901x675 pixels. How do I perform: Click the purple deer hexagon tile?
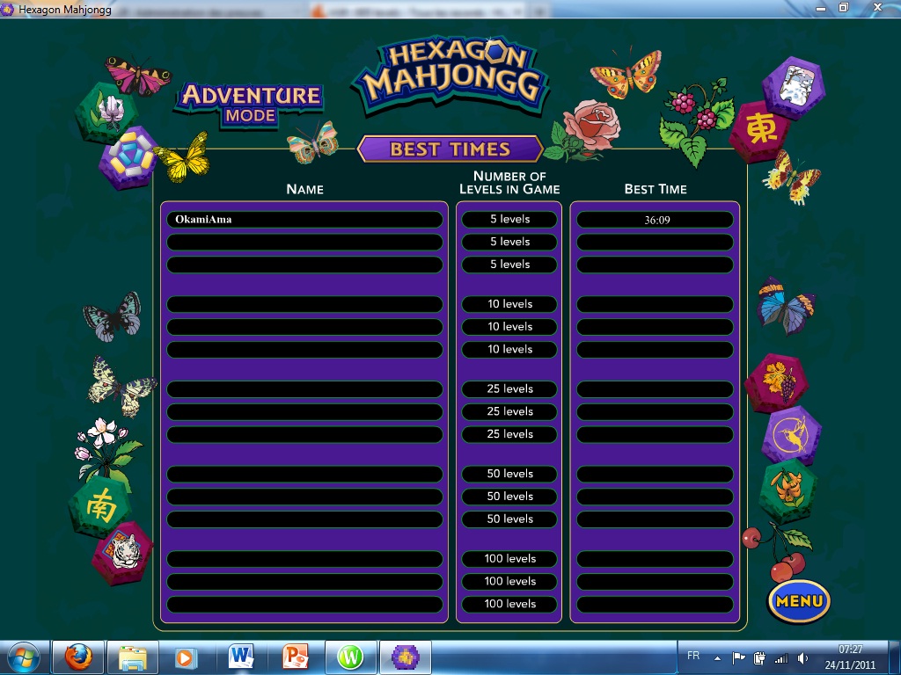(x=790, y=434)
